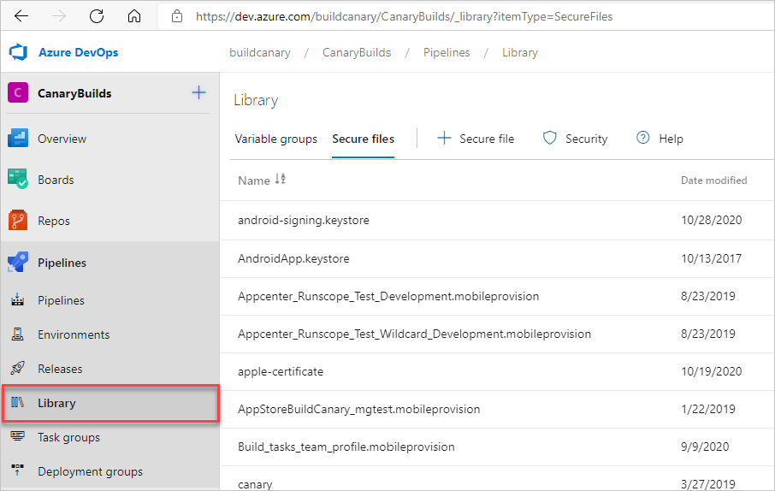
Task: Open the canary secure file
Action: (x=255, y=484)
